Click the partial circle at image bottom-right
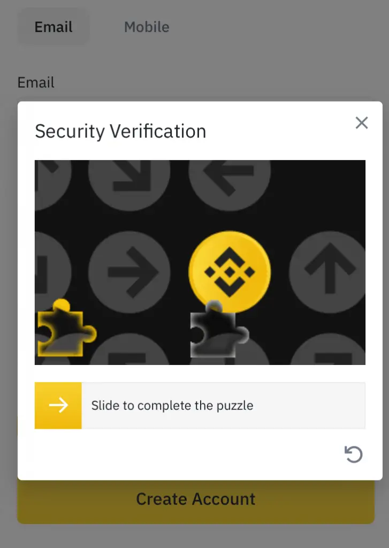Viewport: 389px width, 548px height. point(328,349)
